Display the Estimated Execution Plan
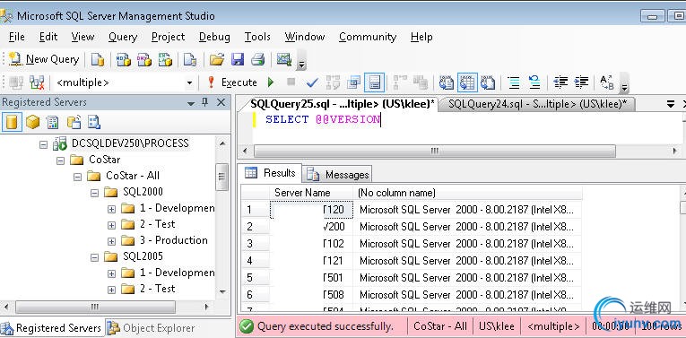The height and width of the screenshot is (338, 686). (x=334, y=82)
